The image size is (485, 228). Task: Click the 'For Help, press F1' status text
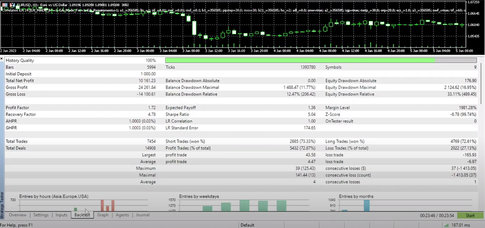(17, 225)
